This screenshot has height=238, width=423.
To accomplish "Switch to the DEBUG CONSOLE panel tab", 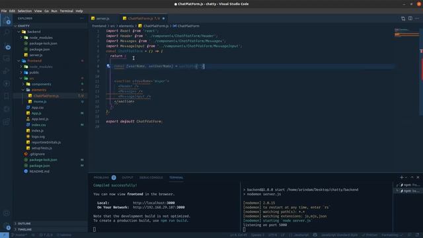I will (x=151, y=178).
